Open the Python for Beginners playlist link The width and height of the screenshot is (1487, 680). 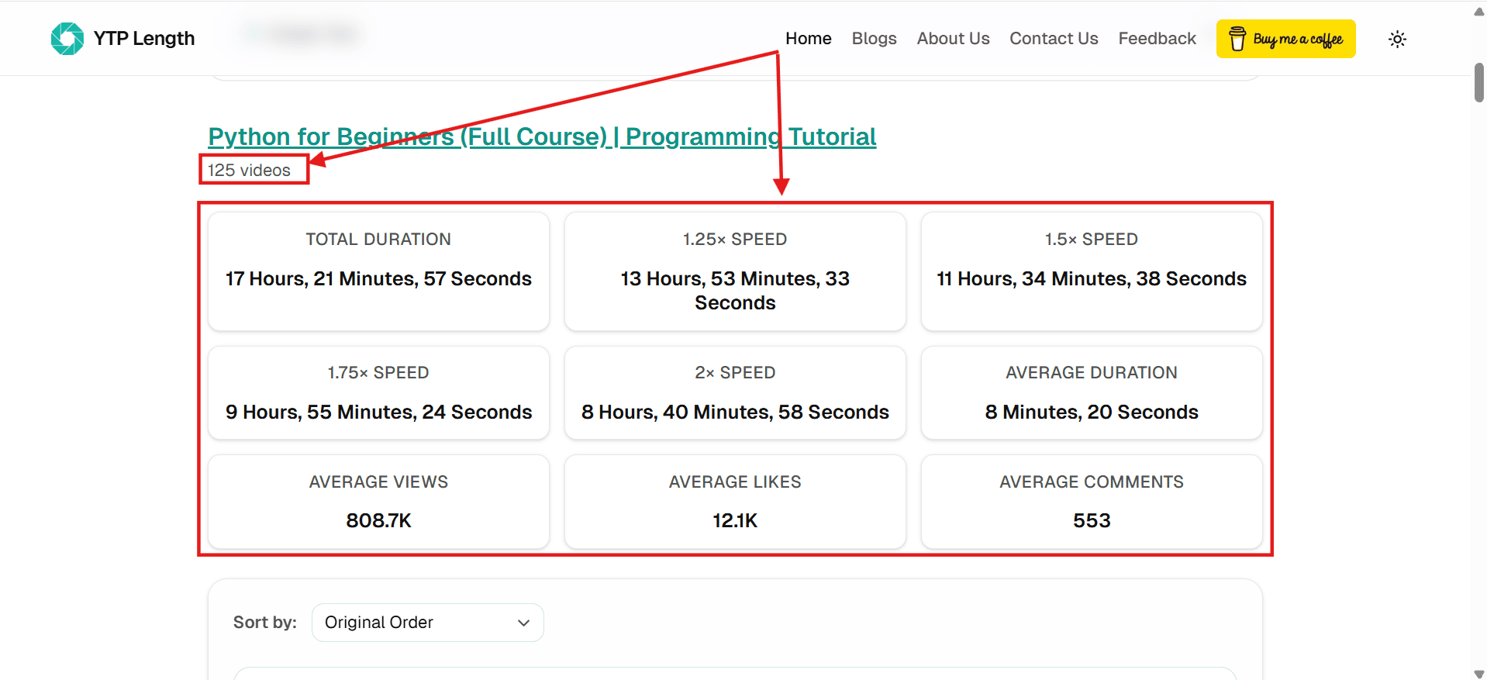(542, 136)
